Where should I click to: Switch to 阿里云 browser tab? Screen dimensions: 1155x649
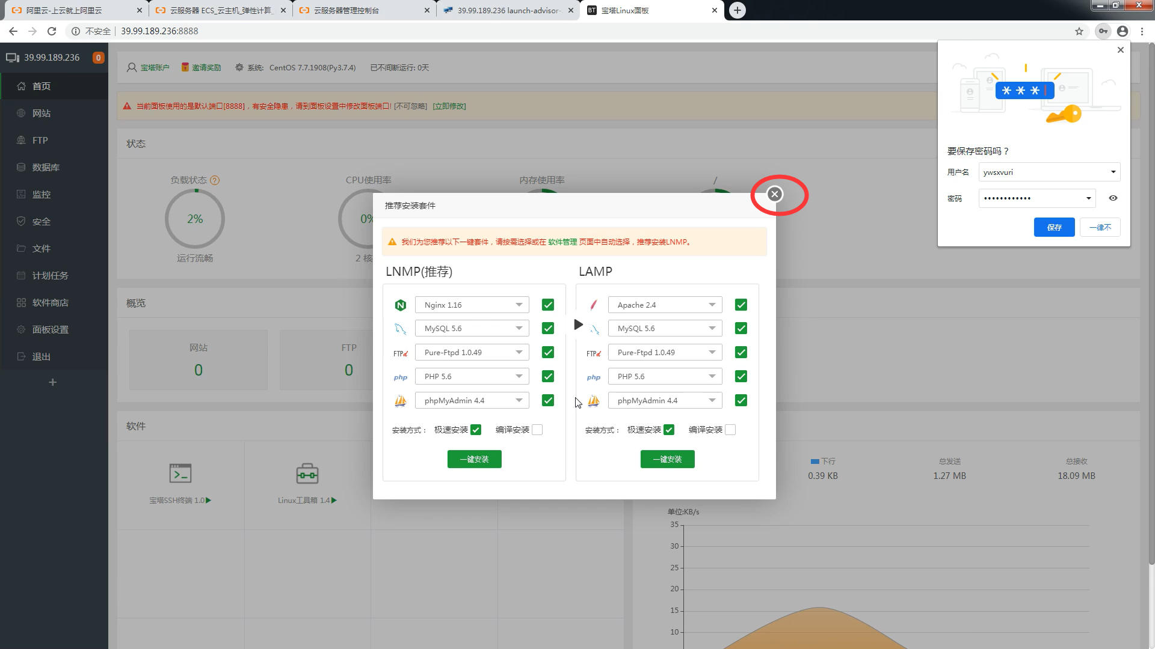pyautogui.click(x=77, y=10)
